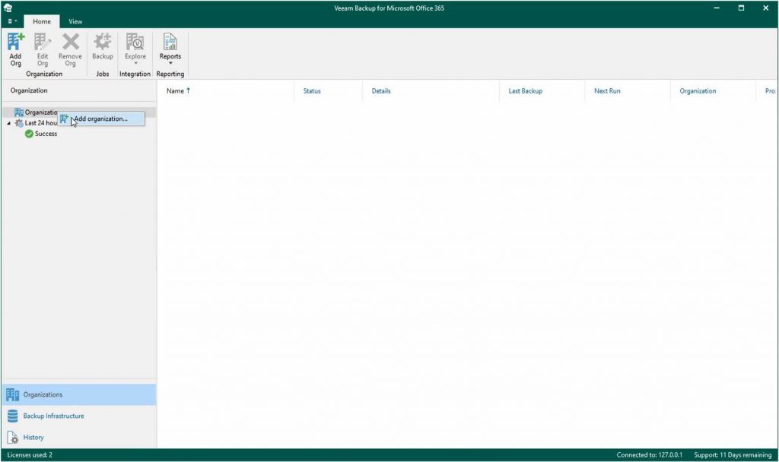779x462 pixels.
Task: Click the green Success check icon
Action: 29,134
